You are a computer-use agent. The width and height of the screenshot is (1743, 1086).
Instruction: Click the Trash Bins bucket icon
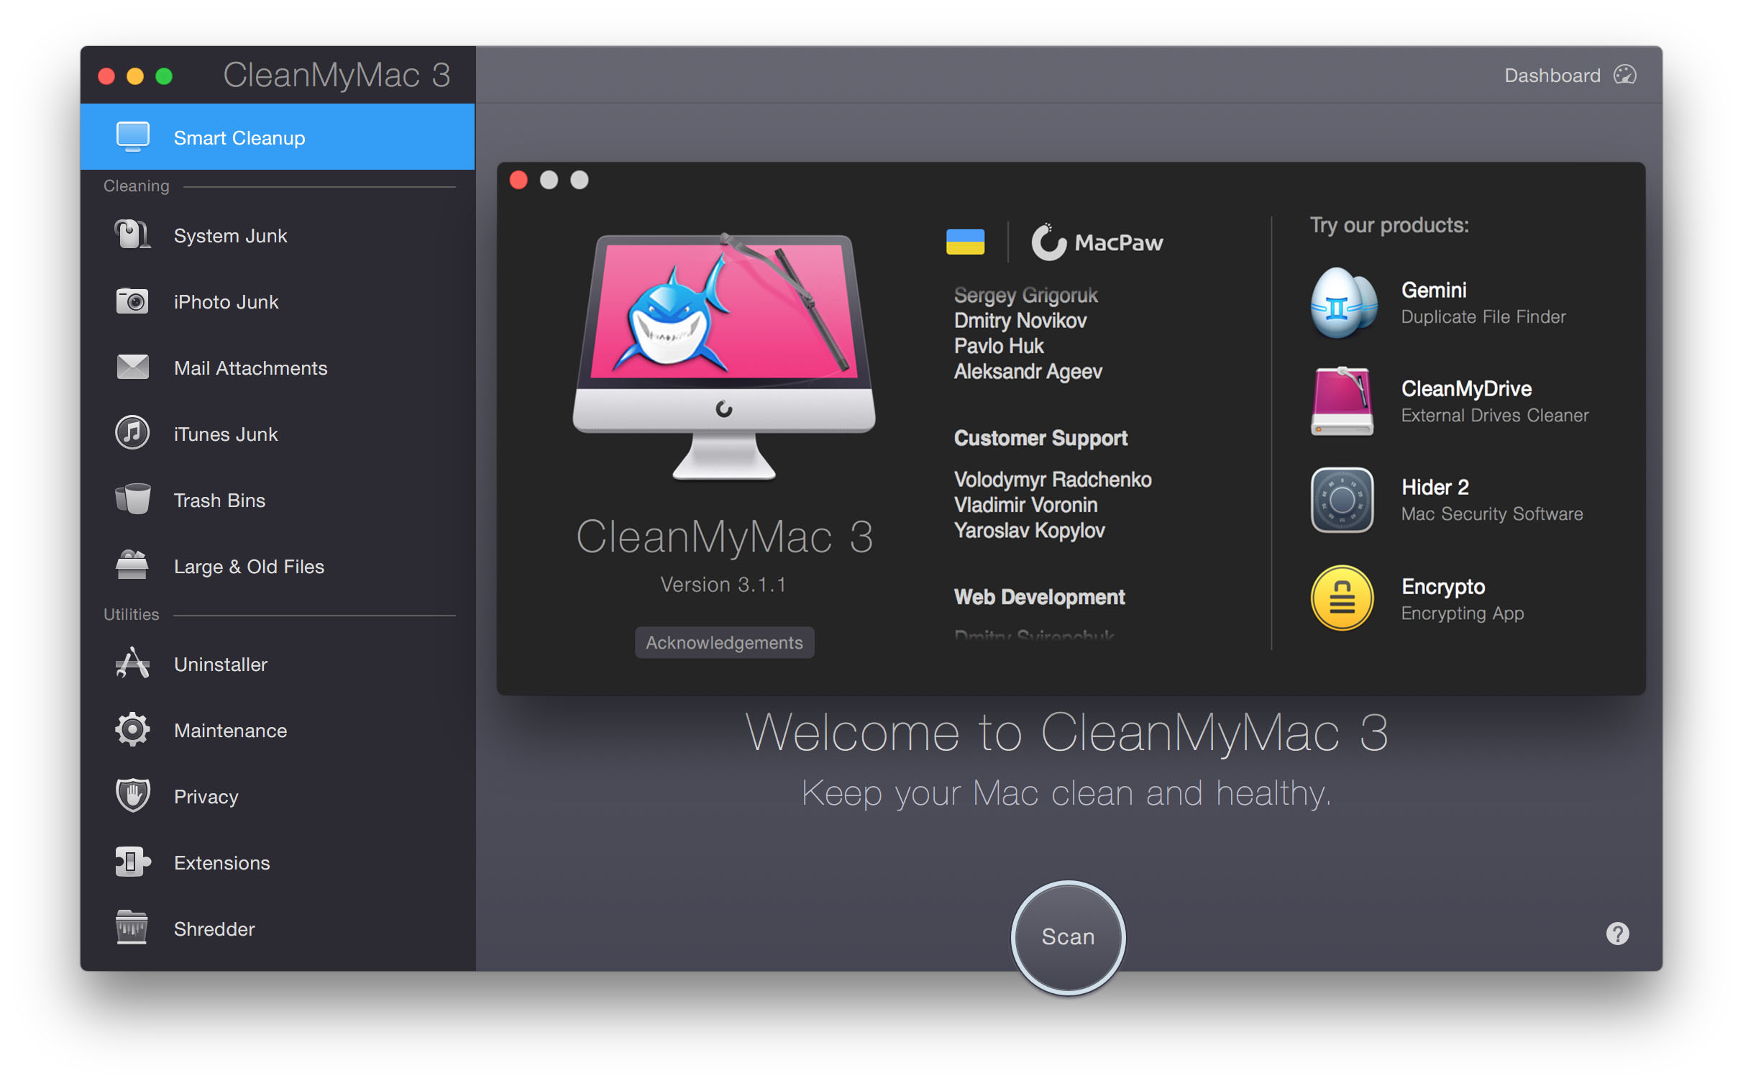(132, 499)
